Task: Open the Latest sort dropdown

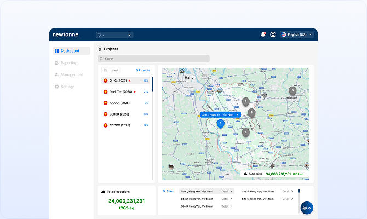Action: pos(111,70)
